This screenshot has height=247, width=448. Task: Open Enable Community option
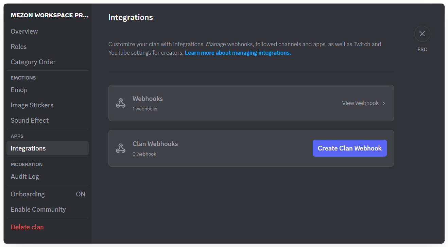tap(38, 209)
